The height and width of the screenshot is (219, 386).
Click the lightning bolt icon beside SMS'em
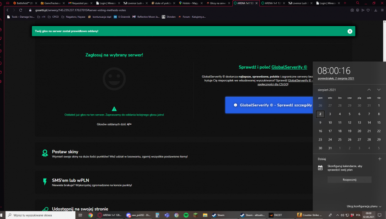[45, 182]
